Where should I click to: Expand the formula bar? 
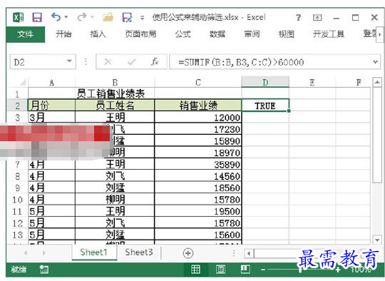pyautogui.click(x=375, y=62)
